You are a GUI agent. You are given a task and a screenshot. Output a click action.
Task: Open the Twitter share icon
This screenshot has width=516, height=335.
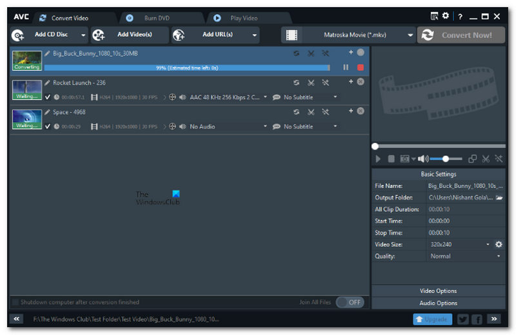[x=462, y=319]
